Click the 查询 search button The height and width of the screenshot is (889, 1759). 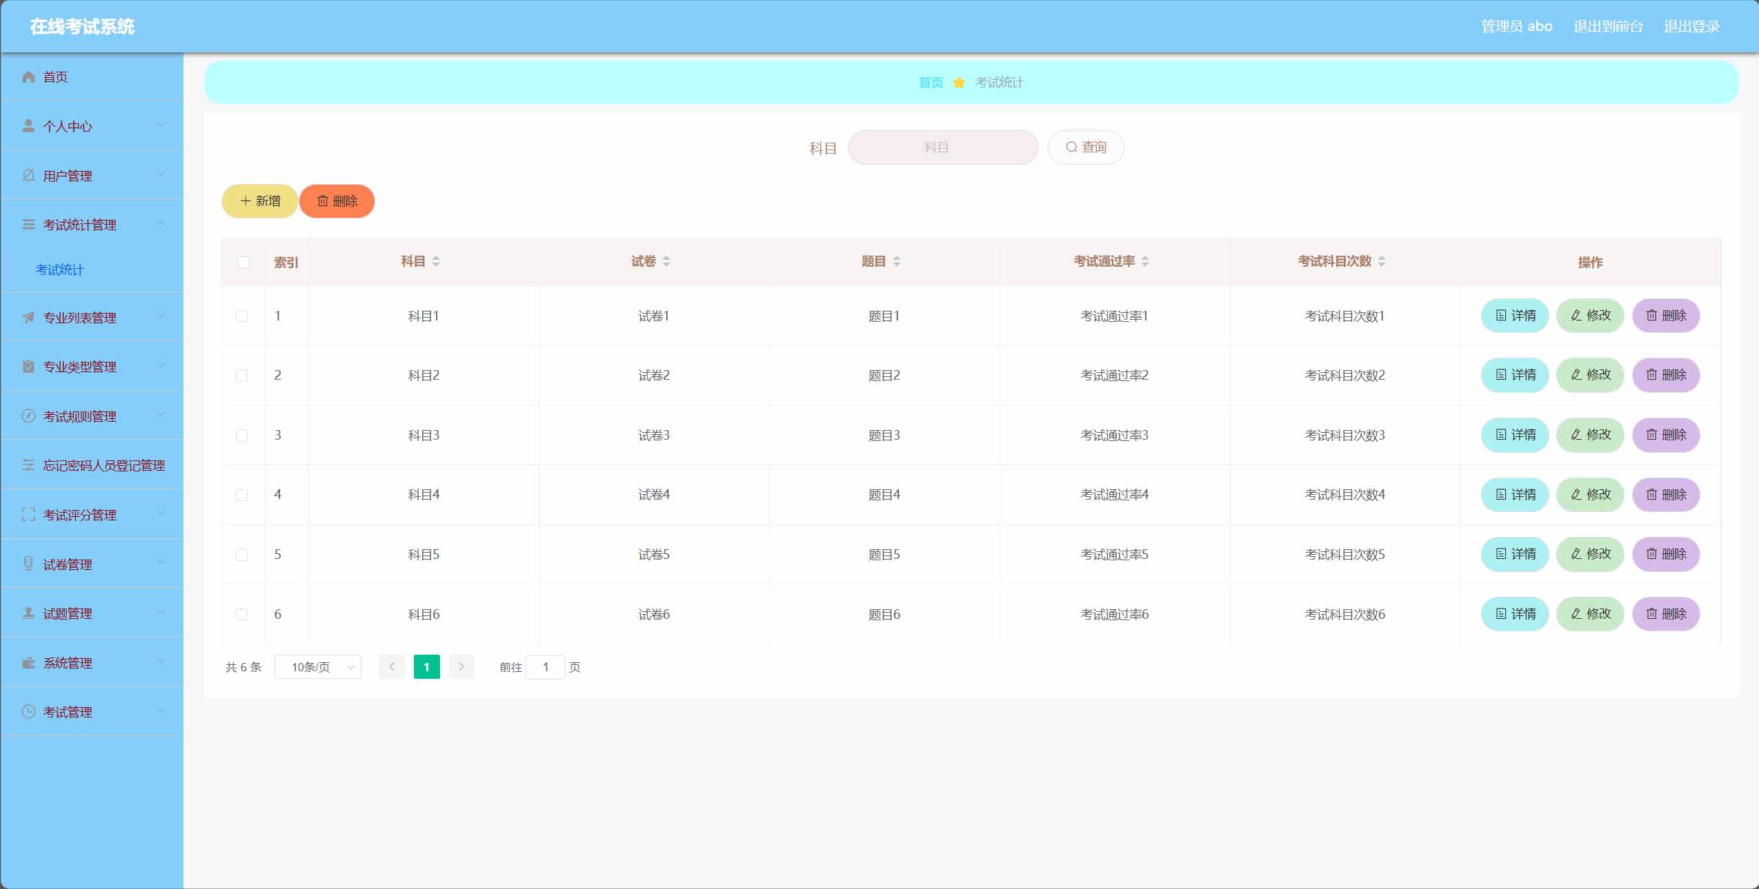[x=1086, y=147]
